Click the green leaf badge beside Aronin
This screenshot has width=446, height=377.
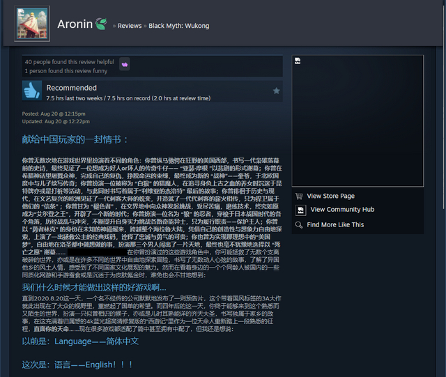101,24
